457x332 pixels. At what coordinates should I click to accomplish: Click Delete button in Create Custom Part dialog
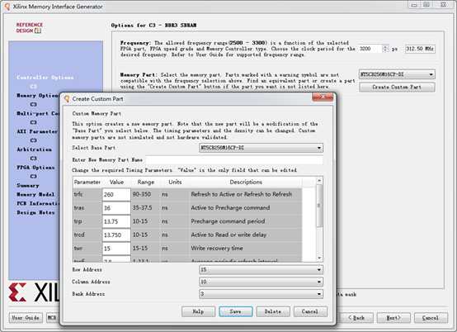tap(273, 311)
